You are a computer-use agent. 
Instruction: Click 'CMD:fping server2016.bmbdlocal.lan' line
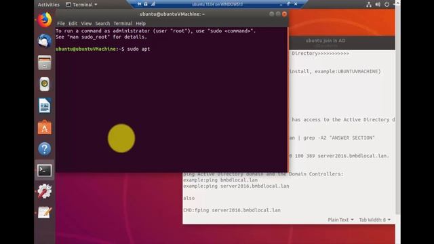click(x=232, y=210)
